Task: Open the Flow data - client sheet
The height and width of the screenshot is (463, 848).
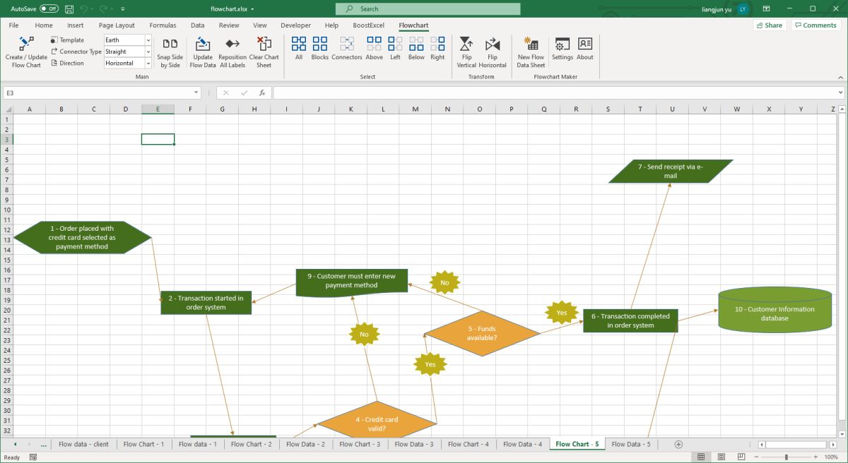Action: (x=83, y=444)
